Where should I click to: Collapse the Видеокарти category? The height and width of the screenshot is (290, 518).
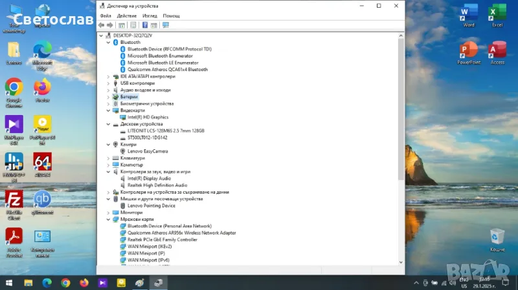pyautogui.click(x=108, y=110)
